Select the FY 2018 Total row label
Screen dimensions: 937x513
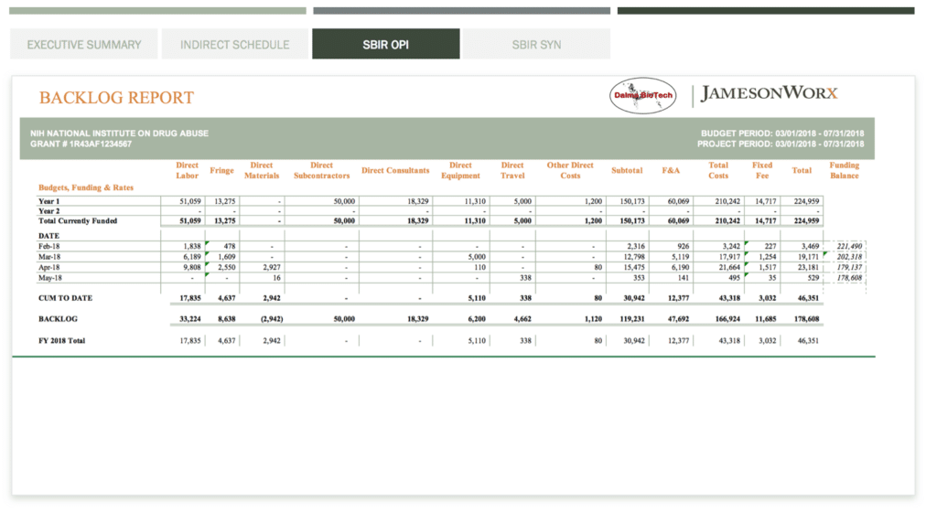coord(61,340)
